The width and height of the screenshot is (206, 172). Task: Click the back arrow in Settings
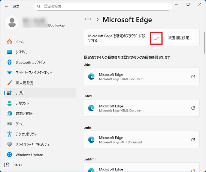(x=6, y=6)
